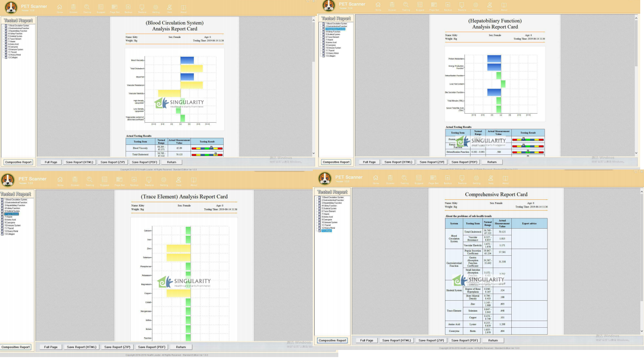This screenshot has height=358, width=644.
Task: Click the dog logo in Blood Circulation window
Action: click(x=10, y=8)
